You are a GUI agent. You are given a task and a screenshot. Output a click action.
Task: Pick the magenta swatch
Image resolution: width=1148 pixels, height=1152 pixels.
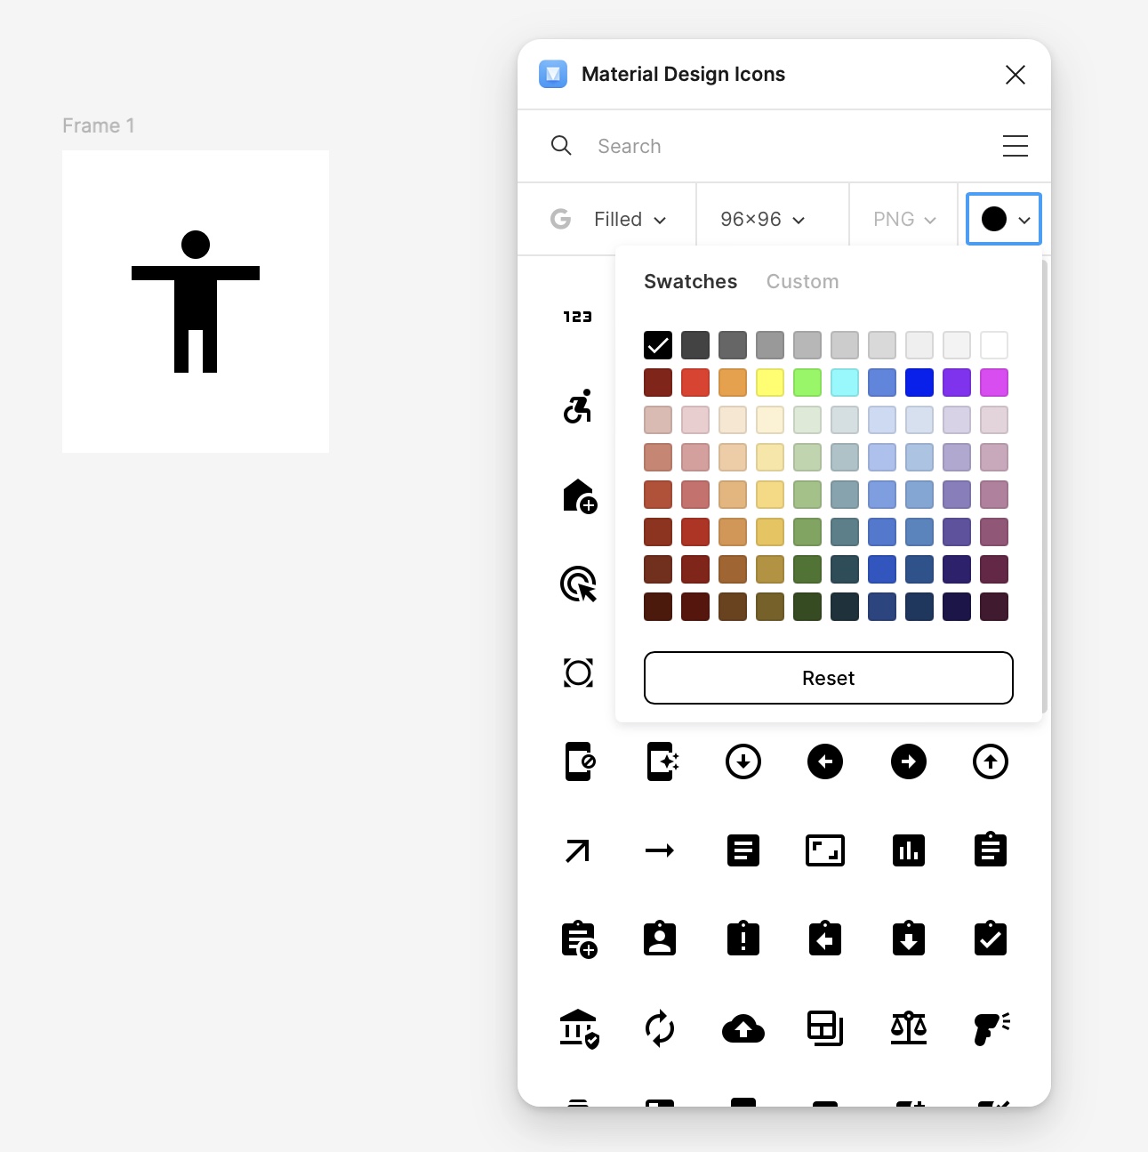[x=994, y=383]
